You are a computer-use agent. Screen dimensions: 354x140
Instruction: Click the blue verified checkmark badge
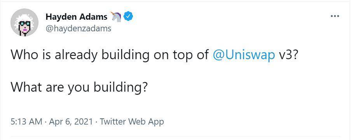pos(128,16)
